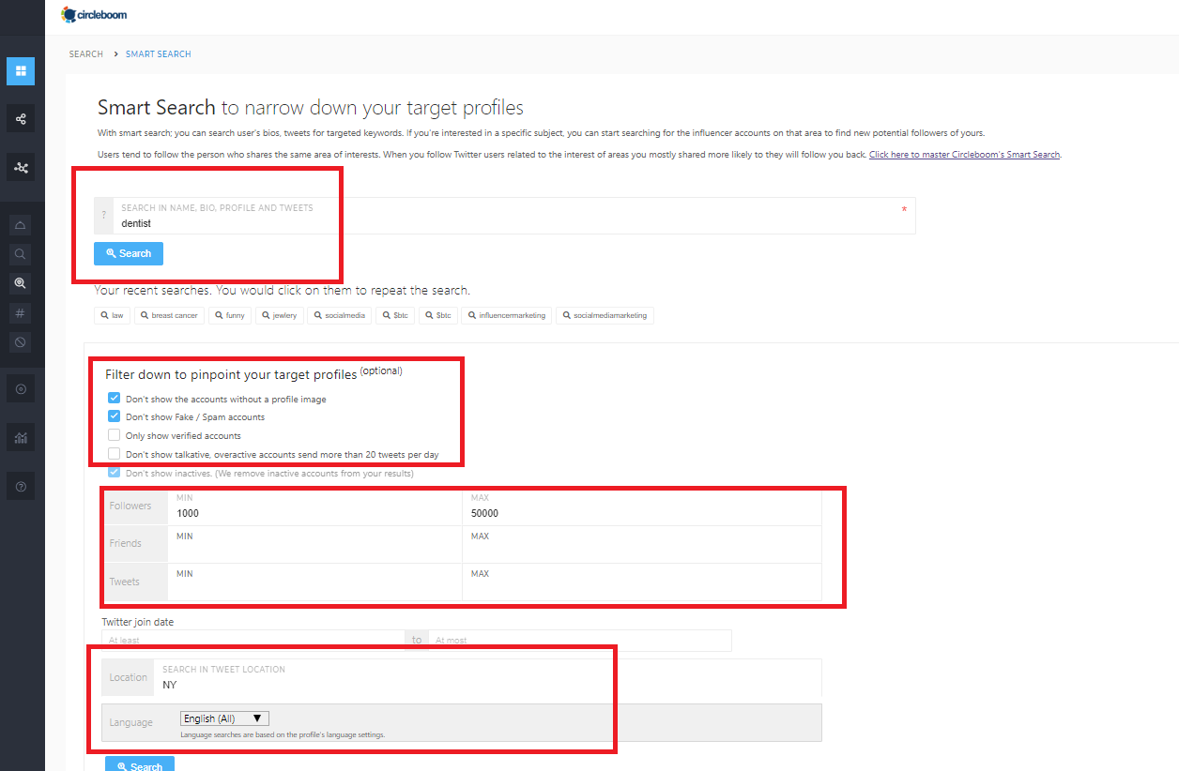The width and height of the screenshot is (1179, 771).
Task: Click the 'Language' row label
Action: click(131, 722)
